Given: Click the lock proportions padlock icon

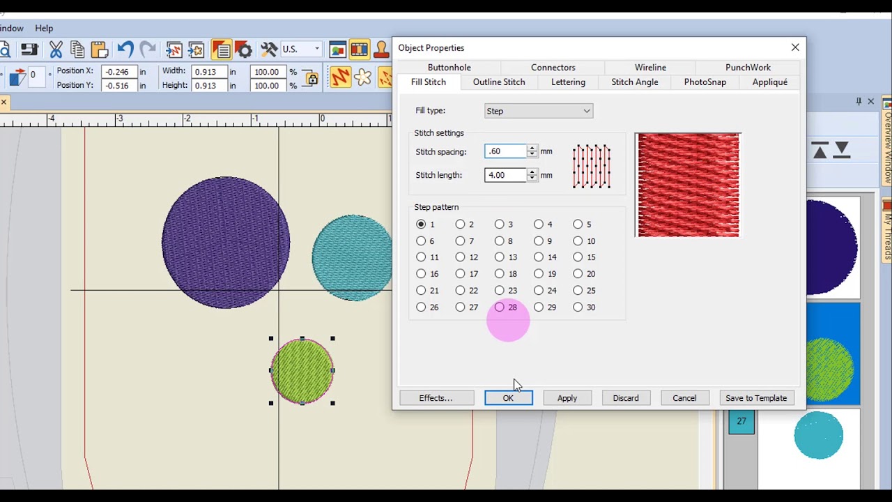Looking at the screenshot, I should click(x=311, y=78).
